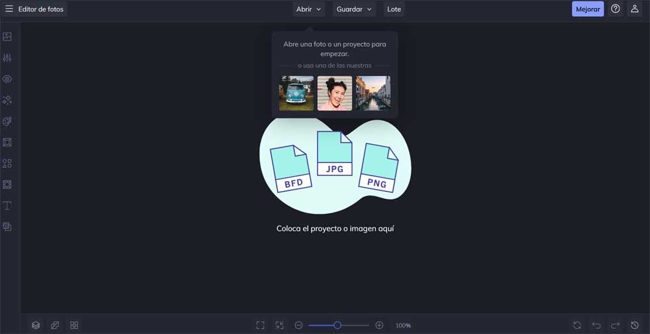Image resolution: width=650 pixels, height=334 pixels.
Task: Click the JPG file illustration
Action: [x=335, y=153]
